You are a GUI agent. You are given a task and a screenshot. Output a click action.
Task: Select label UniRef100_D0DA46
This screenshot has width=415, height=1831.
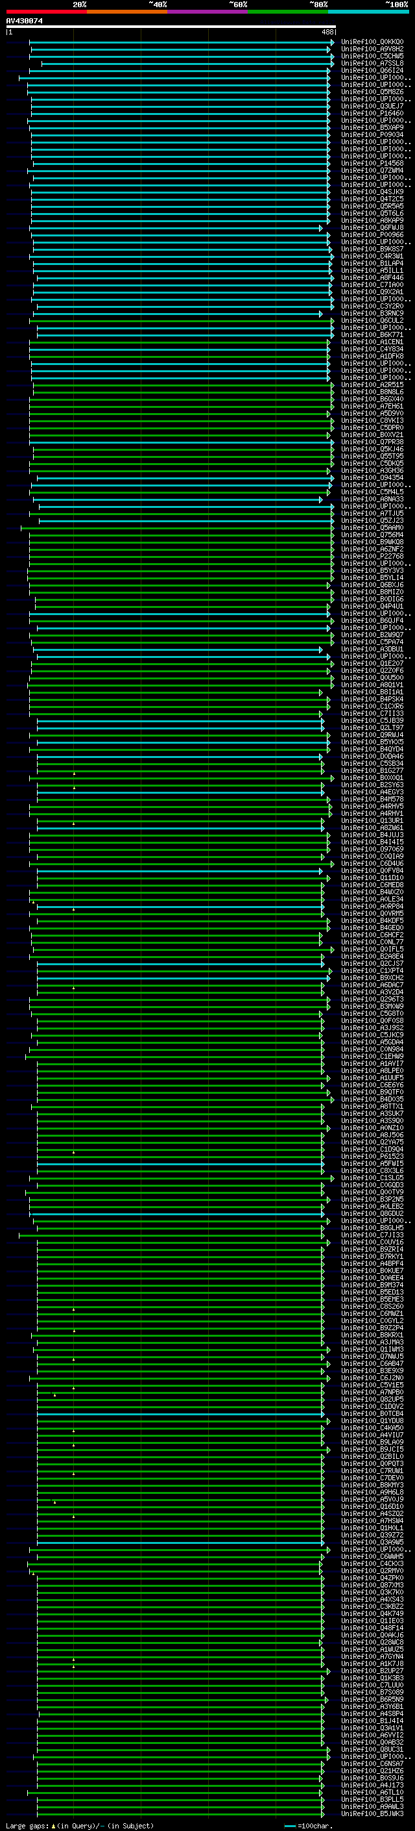coord(372,756)
